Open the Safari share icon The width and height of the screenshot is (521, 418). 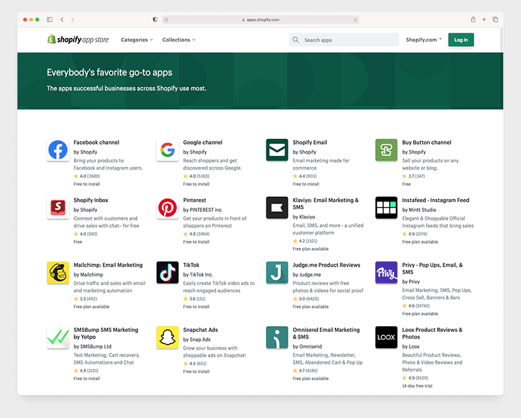click(x=473, y=20)
